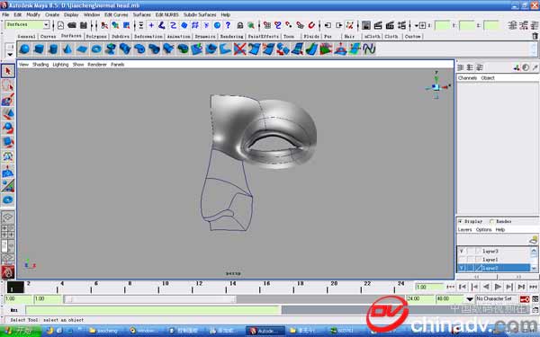Select the Render radio button
Image resolution: width=540 pixels, height=337 pixels.
click(x=491, y=221)
